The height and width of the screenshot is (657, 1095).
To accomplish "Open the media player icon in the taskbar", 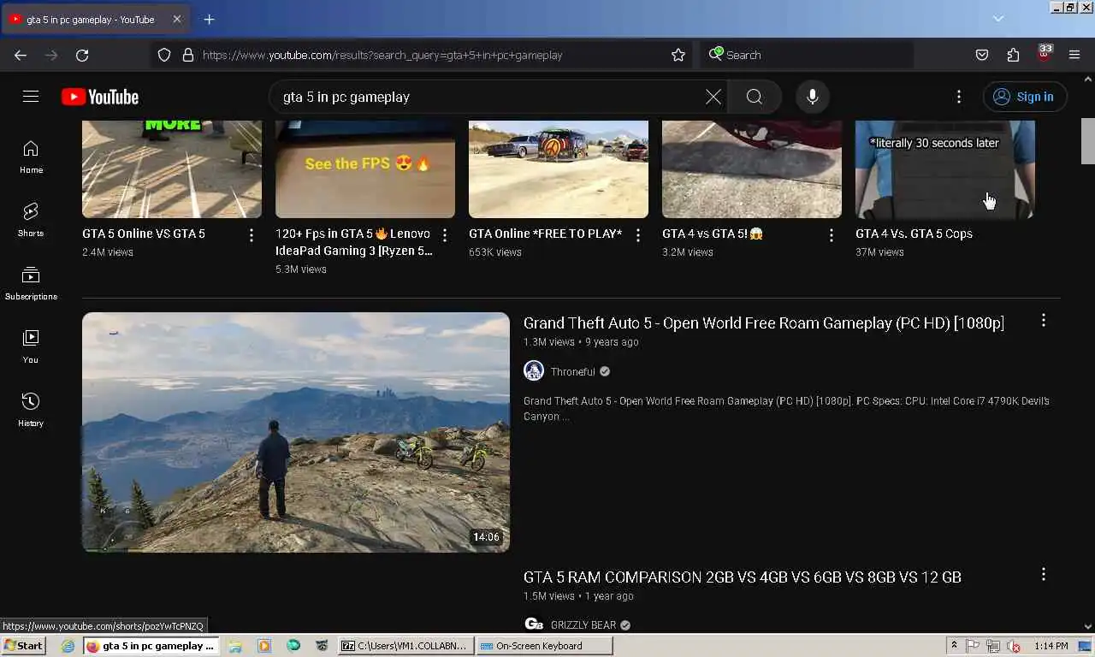I will tap(264, 646).
